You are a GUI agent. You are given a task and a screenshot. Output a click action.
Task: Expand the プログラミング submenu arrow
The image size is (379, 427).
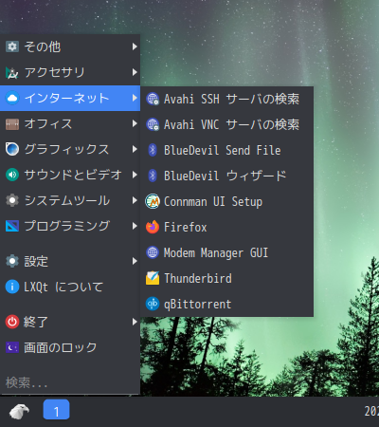click(x=135, y=226)
